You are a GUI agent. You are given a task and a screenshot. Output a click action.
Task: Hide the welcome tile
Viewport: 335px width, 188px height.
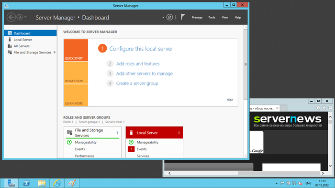tap(230, 100)
